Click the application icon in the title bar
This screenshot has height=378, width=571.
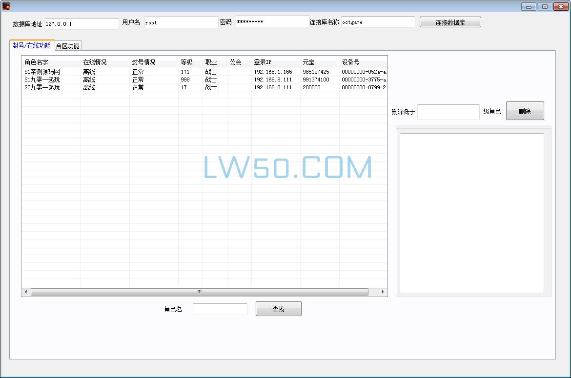coord(6,6)
